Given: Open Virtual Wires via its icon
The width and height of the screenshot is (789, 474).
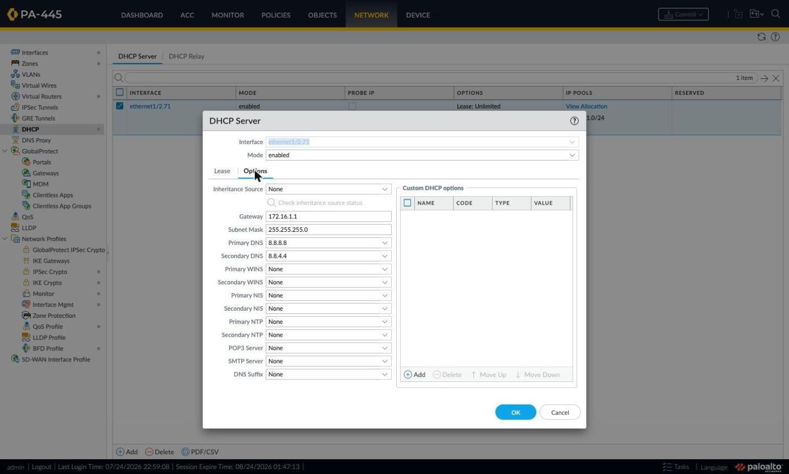Looking at the screenshot, I should pyautogui.click(x=15, y=85).
